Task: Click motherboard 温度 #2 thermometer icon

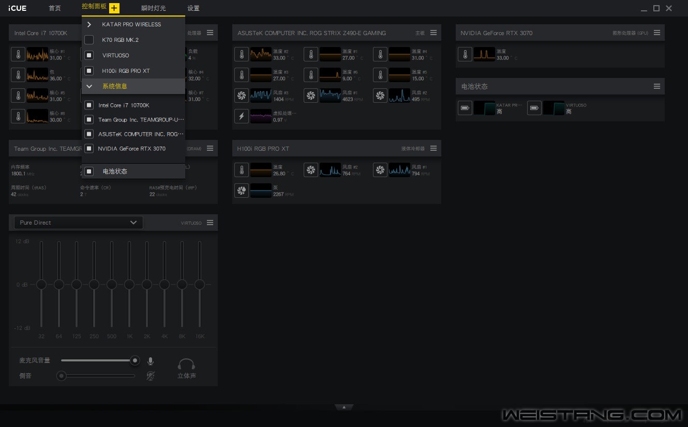Action: 242,54
